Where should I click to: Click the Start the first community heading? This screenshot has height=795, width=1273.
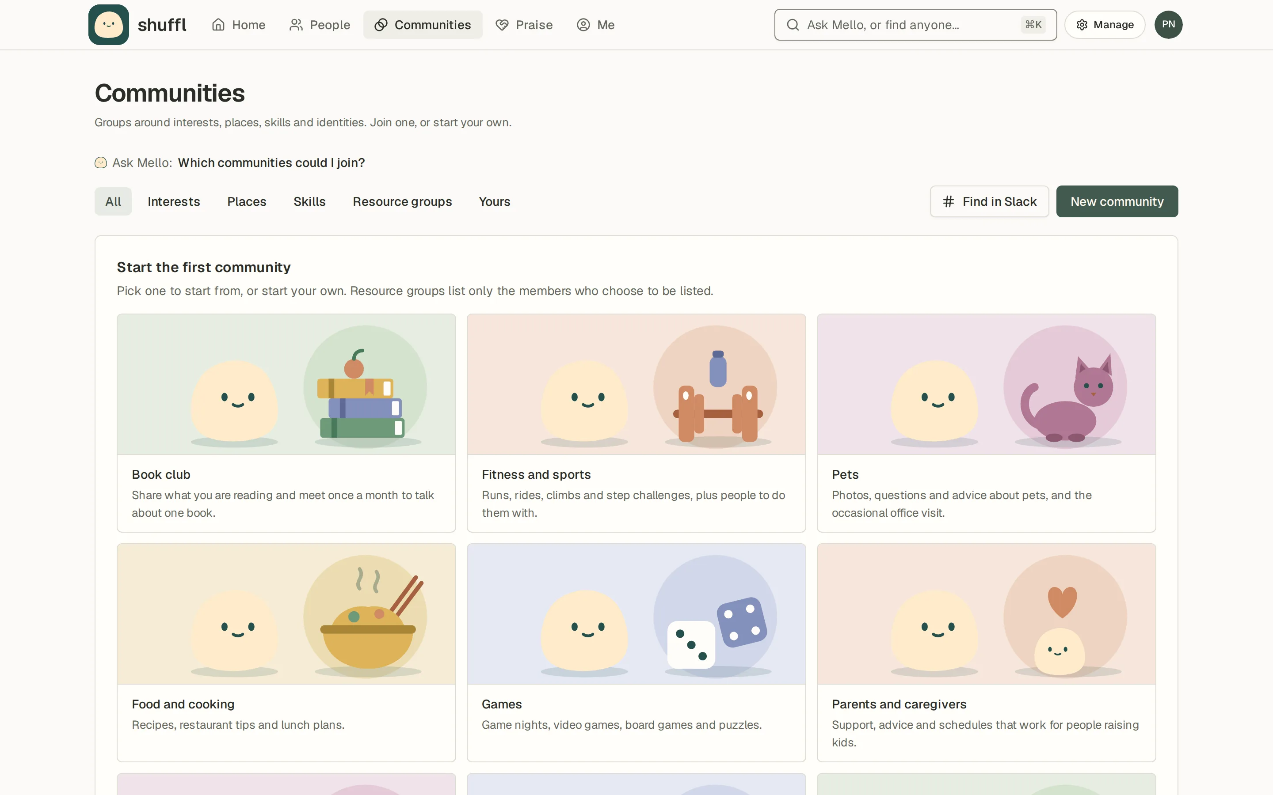pyautogui.click(x=204, y=267)
